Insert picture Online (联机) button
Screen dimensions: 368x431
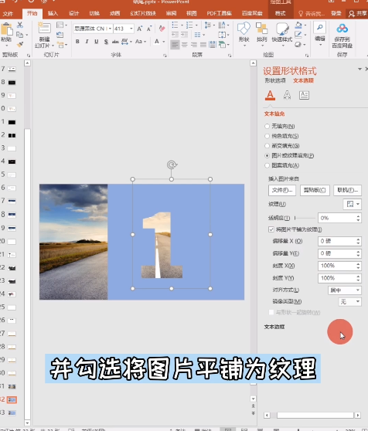(x=348, y=190)
